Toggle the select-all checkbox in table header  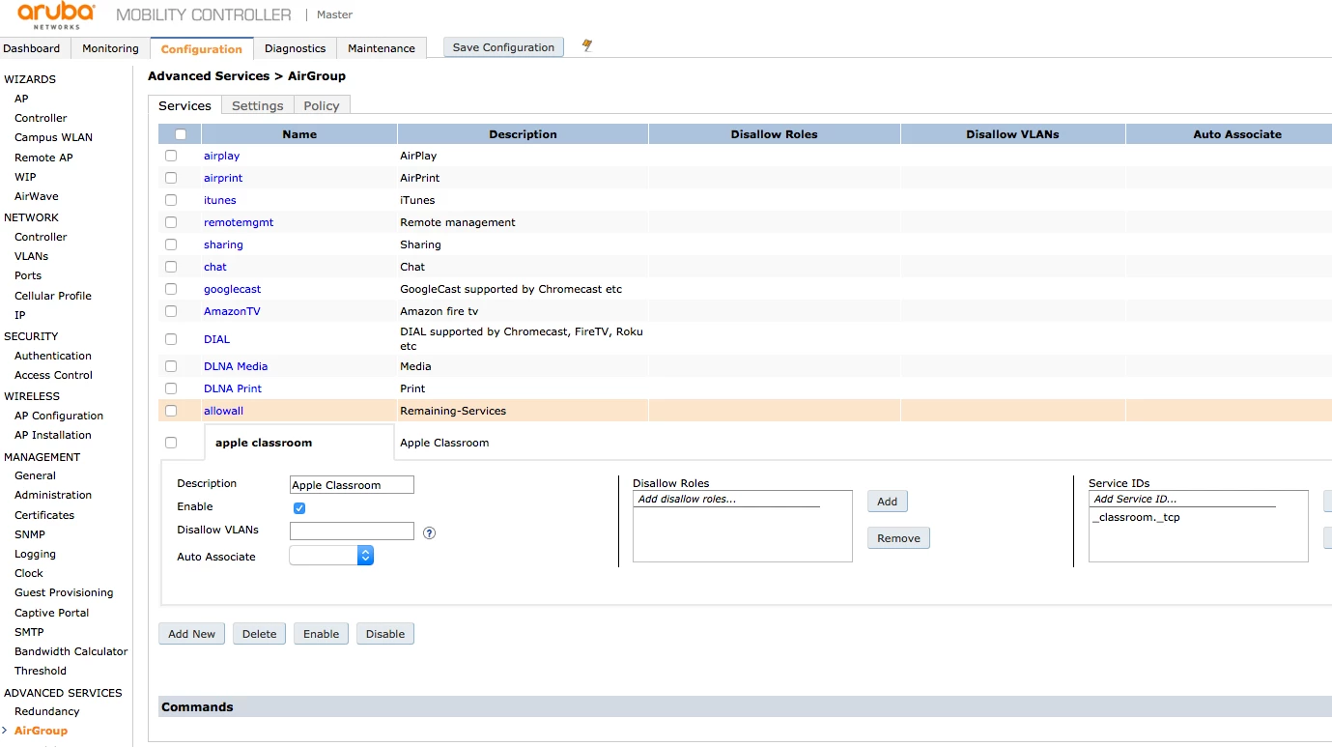click(x=181, y=134)
